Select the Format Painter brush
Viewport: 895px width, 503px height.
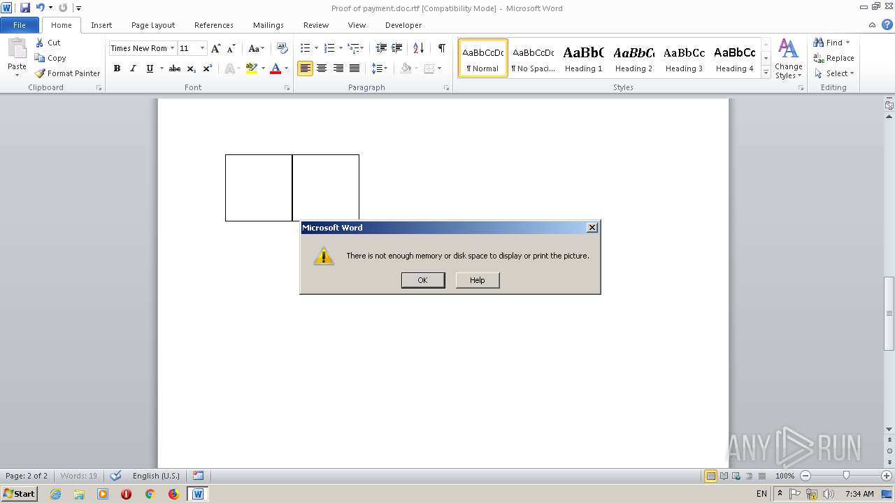tap(40, 73)
